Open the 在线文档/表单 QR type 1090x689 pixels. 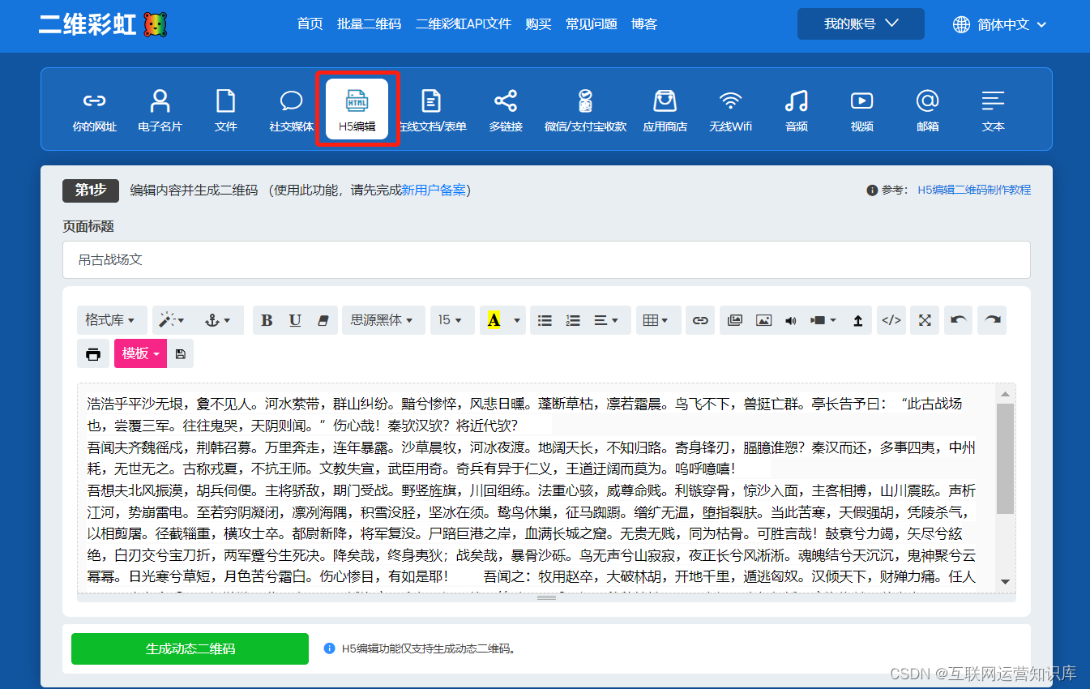click(x=432, y=110)
